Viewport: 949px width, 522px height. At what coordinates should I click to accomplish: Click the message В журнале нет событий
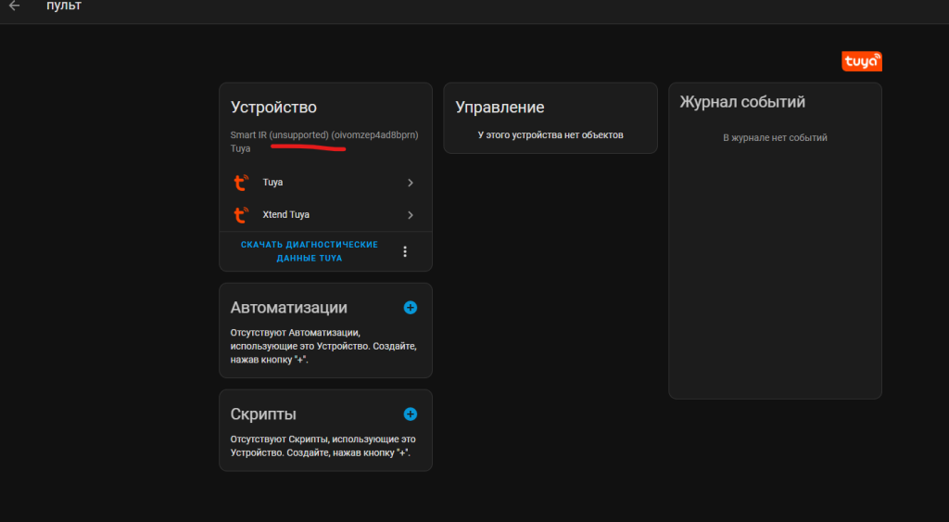tap(775, 137)
